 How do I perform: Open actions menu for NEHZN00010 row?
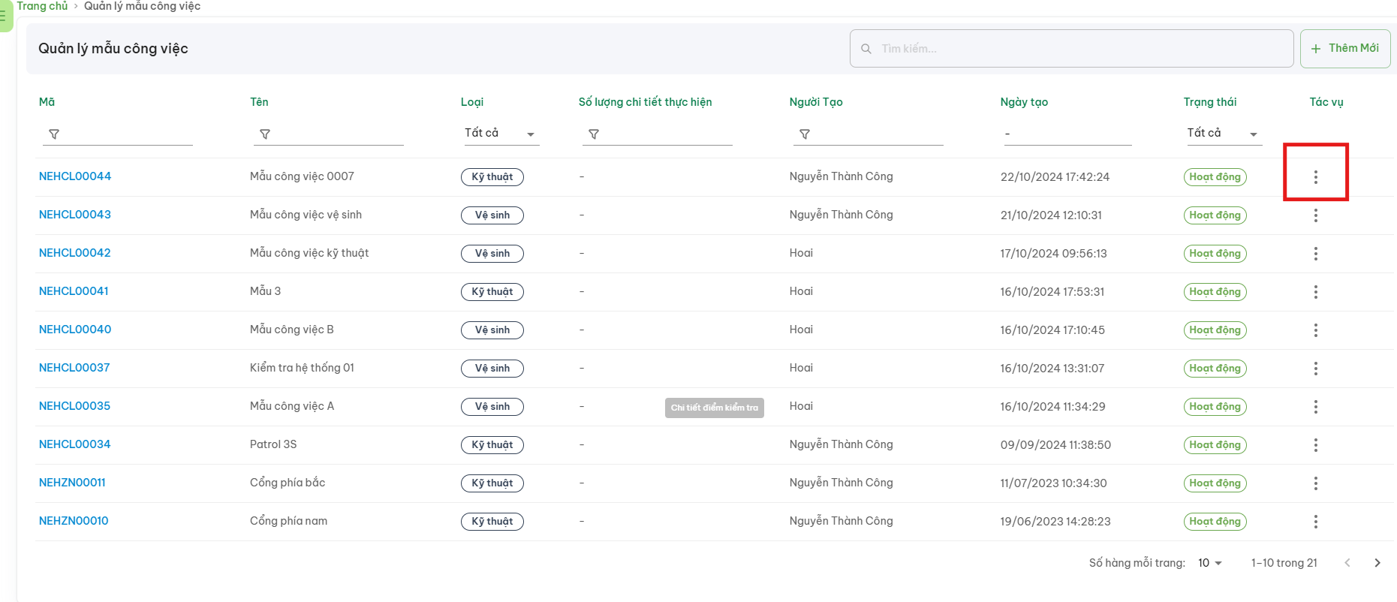(x=1315, y=522)
